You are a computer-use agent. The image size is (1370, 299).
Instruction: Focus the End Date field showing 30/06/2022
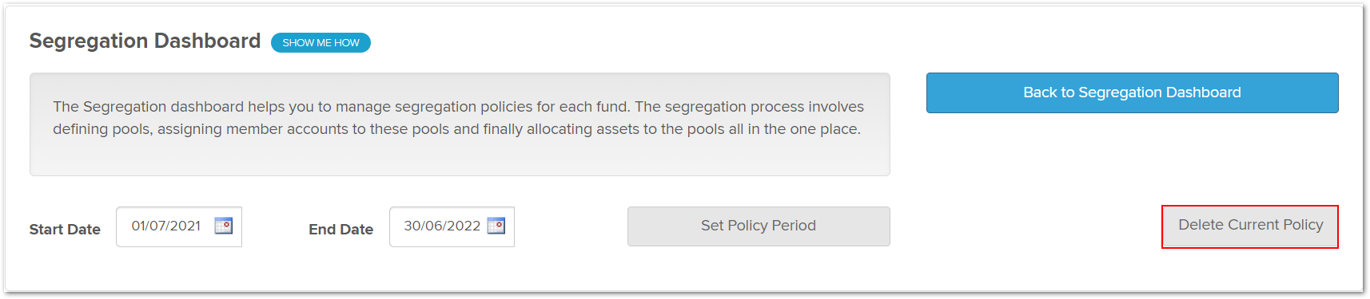coord(452,226)
